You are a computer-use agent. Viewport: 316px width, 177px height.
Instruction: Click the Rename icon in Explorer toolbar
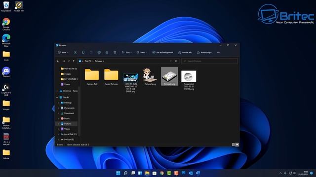tap(99, 53)
